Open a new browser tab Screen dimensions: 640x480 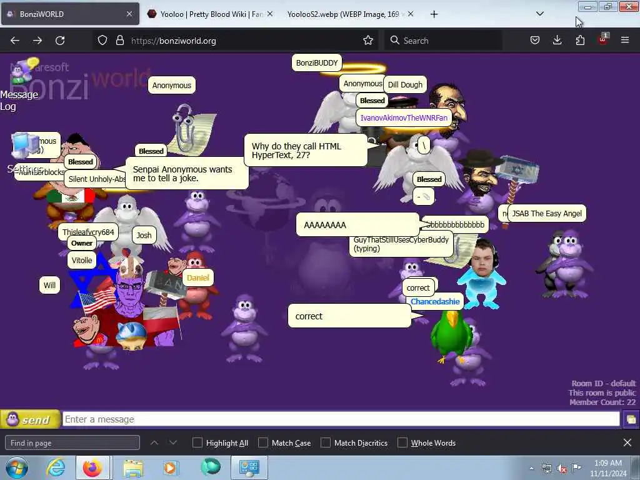[x=434, y=14]
